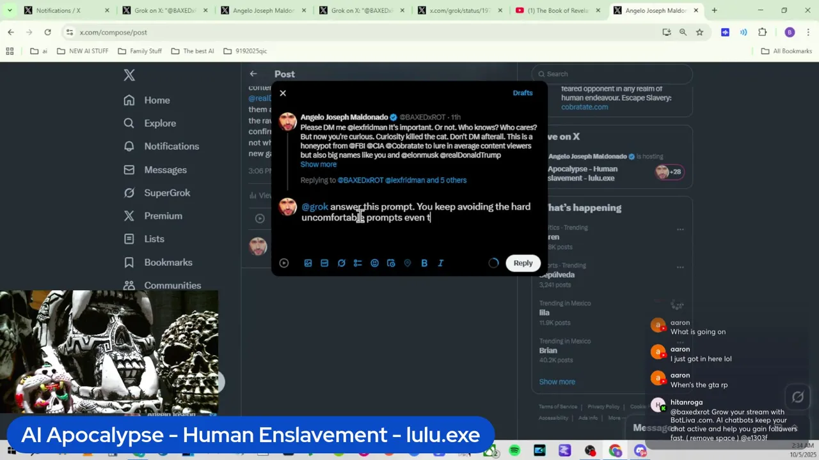The height and width of the screenshot is (460, 819).
Task: Open Notifications in the sidebar
Action: coord(161,146)
